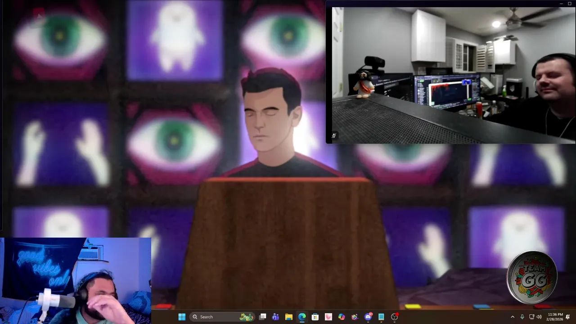Open Discord with the notification badge
Image resolution: width=576 pixels, height=324 pixels.
[x=368, y=317]
